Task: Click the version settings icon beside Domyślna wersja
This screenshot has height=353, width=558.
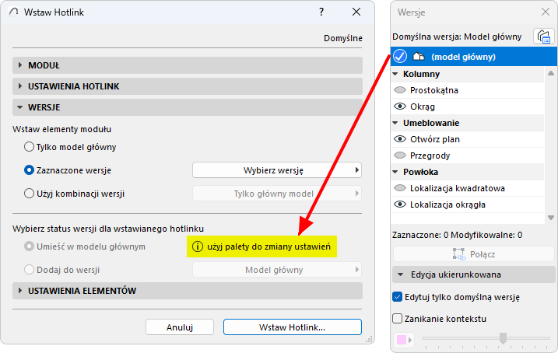Action: click(x=543, y=37)
